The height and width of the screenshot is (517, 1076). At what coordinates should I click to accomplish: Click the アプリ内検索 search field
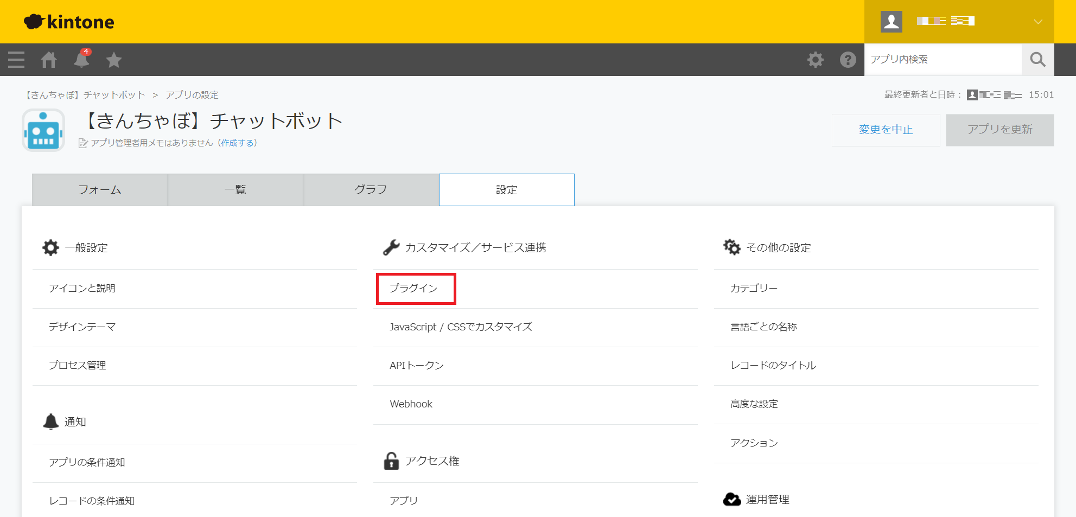tap(943, 60)
